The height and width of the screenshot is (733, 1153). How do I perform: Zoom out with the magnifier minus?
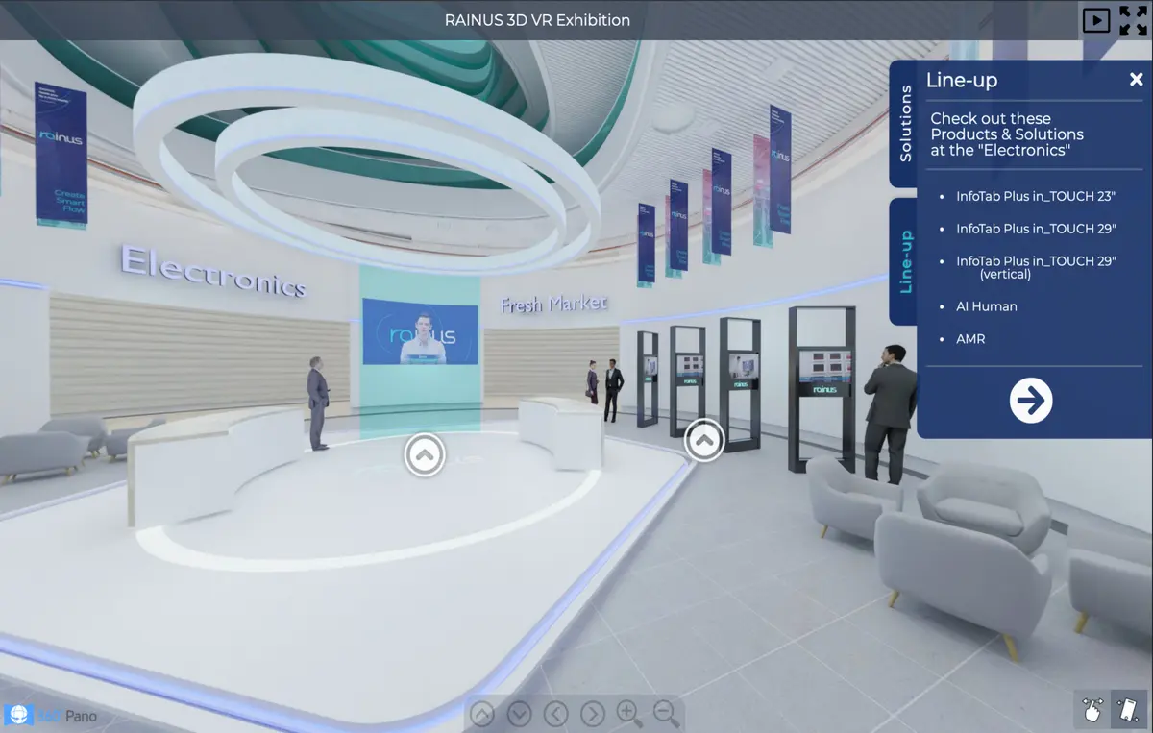pyautogui.click(x=666, y=714)
